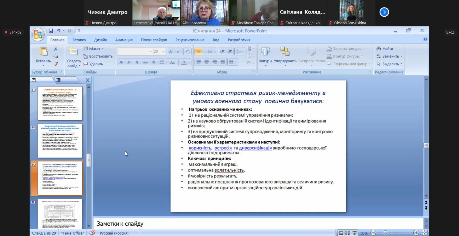Open the change case Aa dropdown
The width and height of the screenshot is (459, 236).
pos(173,62)
